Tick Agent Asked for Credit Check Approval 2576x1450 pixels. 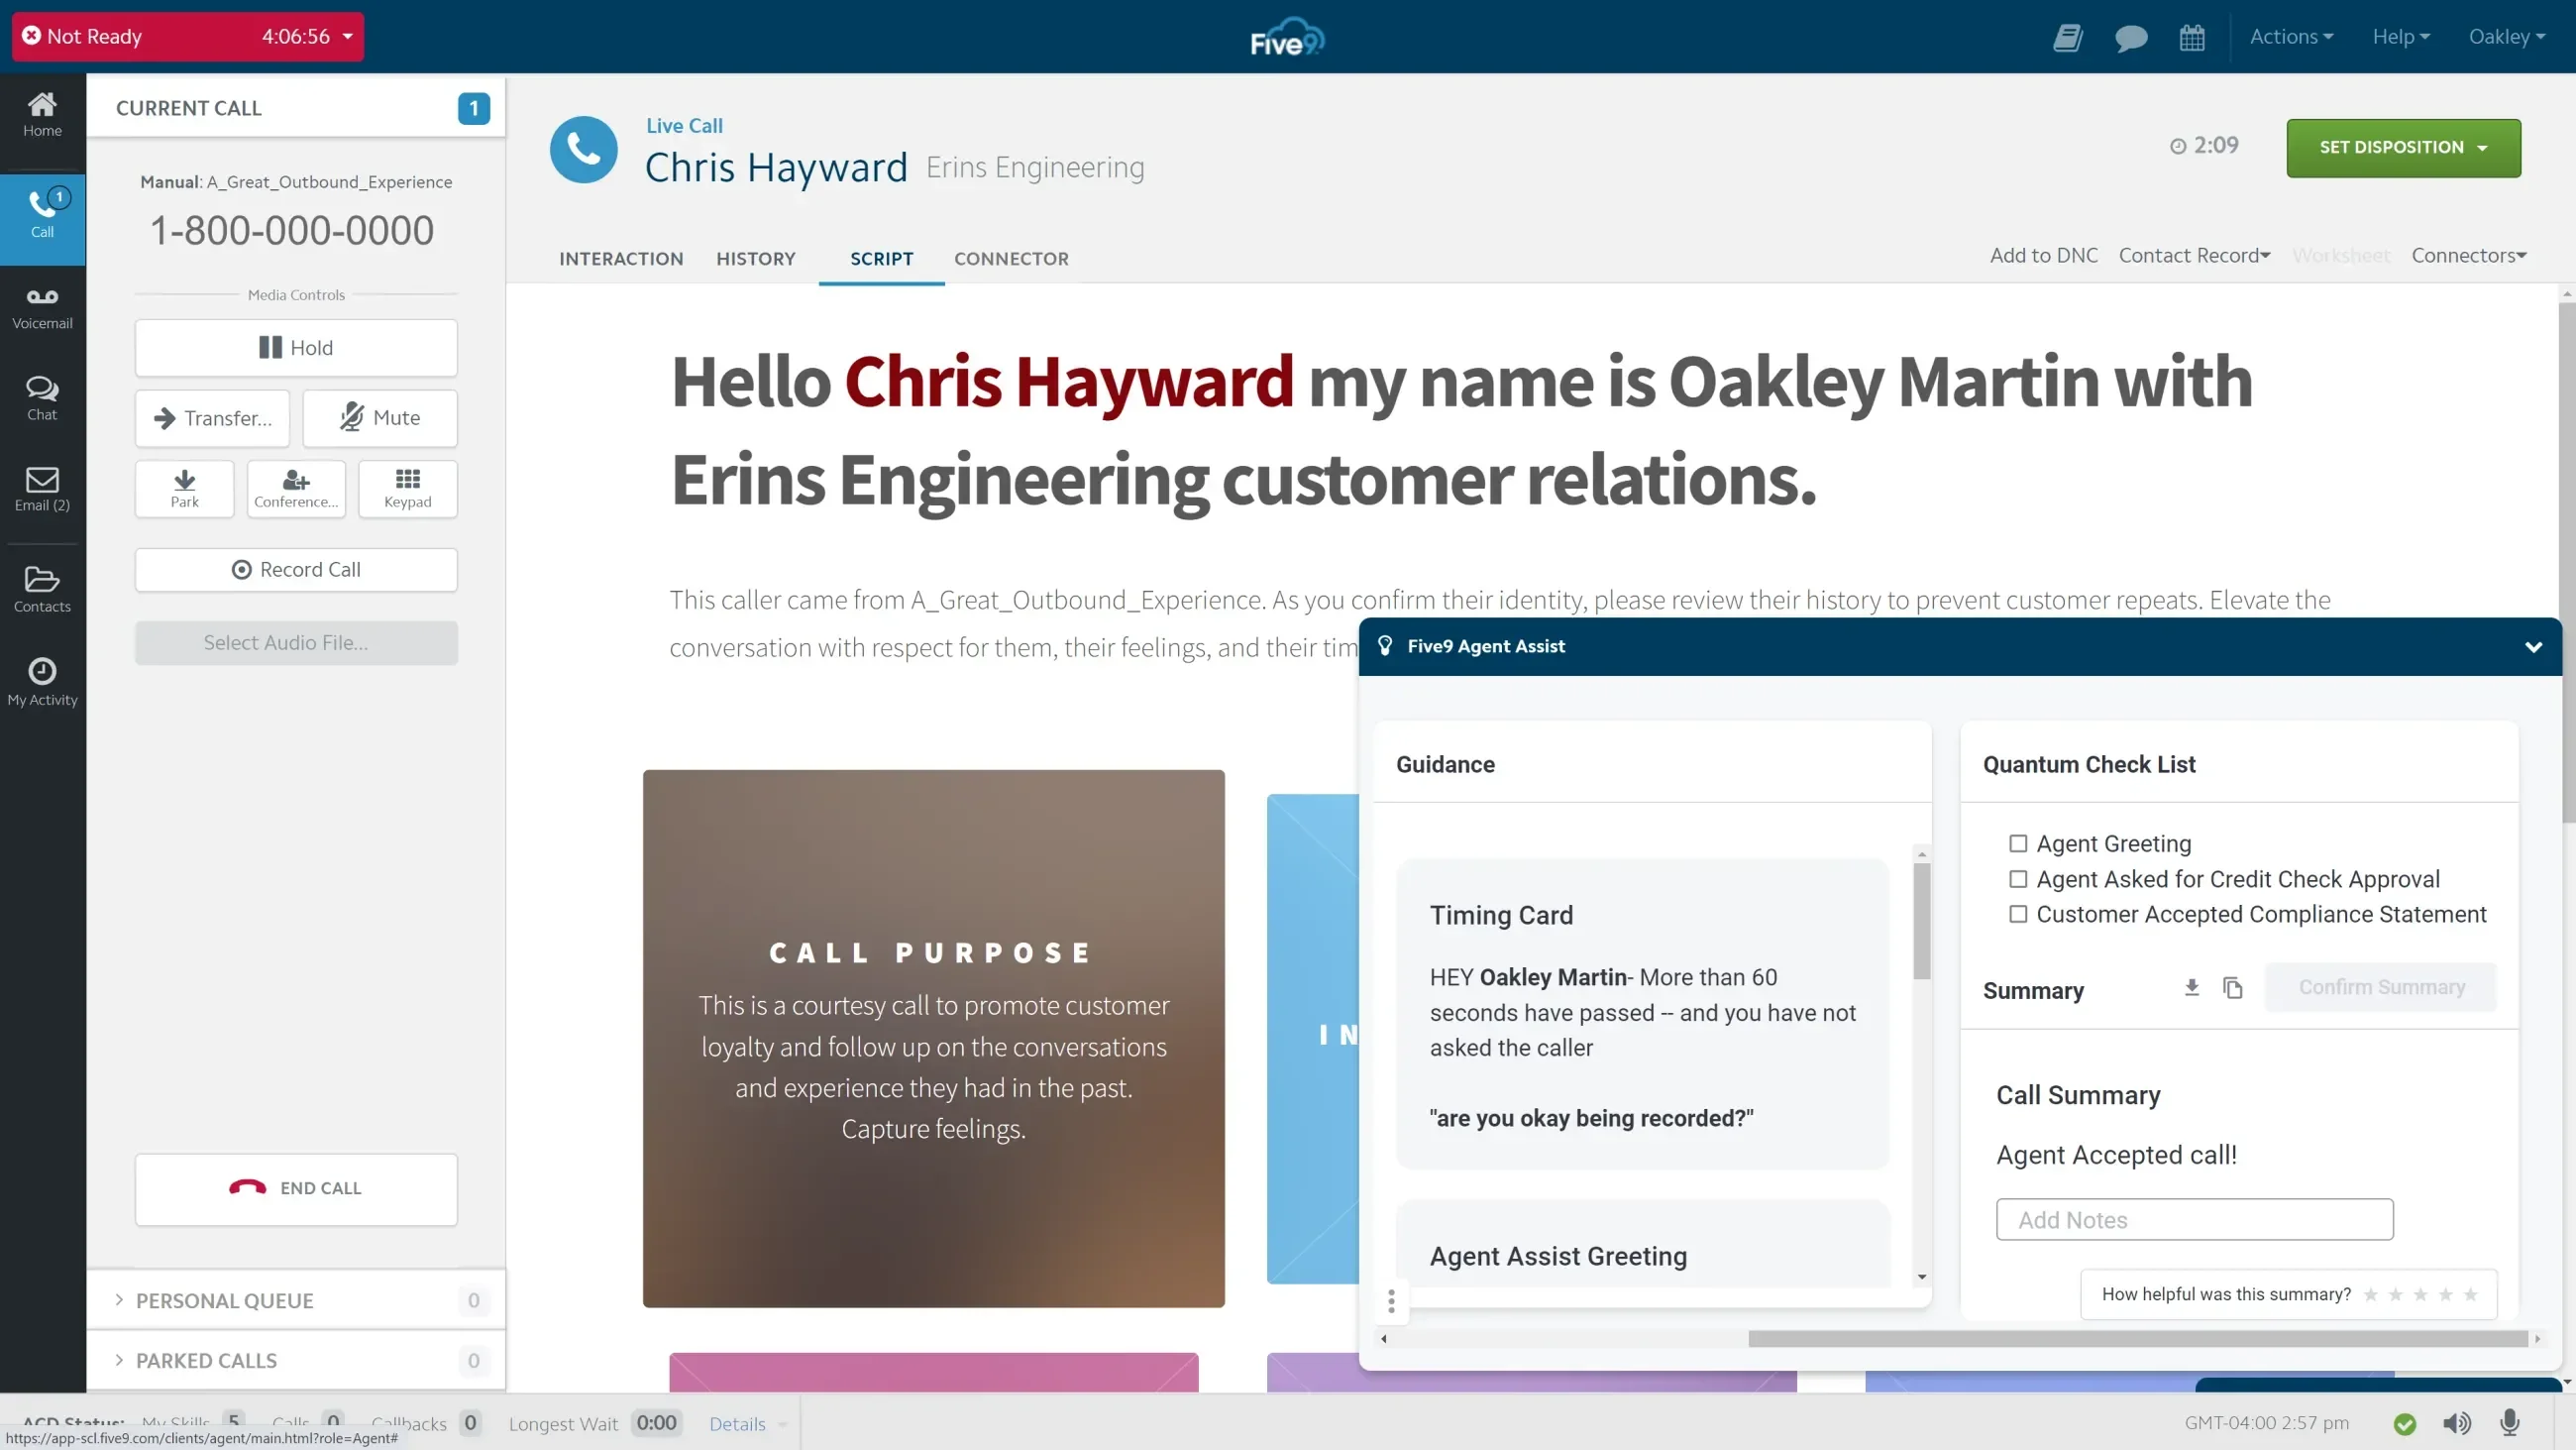pyautogui.click(x=2018, y=878)
